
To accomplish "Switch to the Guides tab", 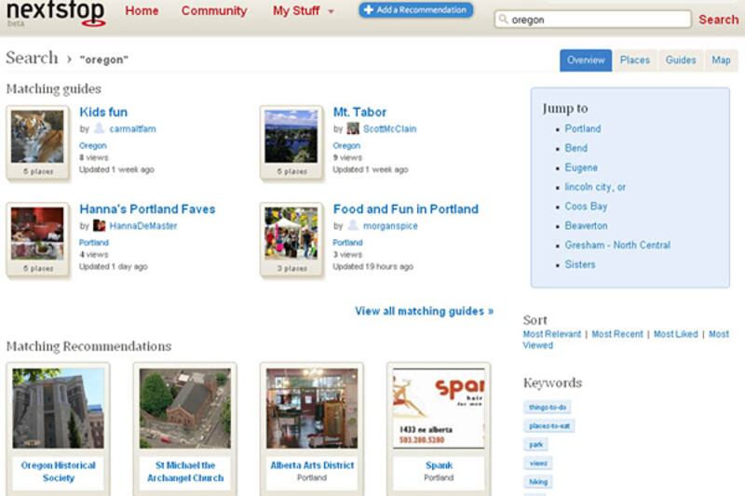I will pyautogui.click(x=681, y=60).
